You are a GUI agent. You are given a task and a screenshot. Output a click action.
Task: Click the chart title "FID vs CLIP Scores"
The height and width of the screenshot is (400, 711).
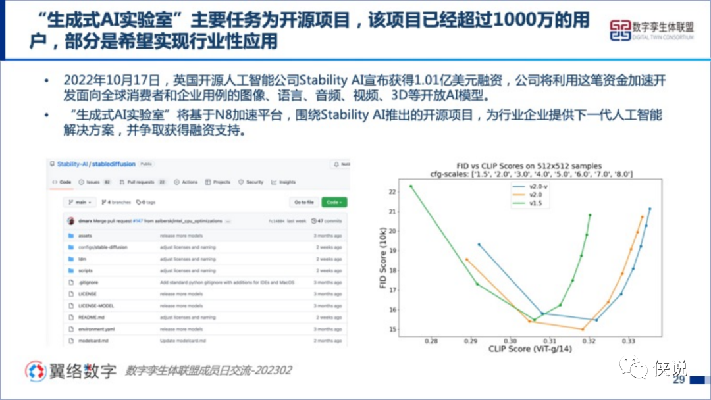529,166
